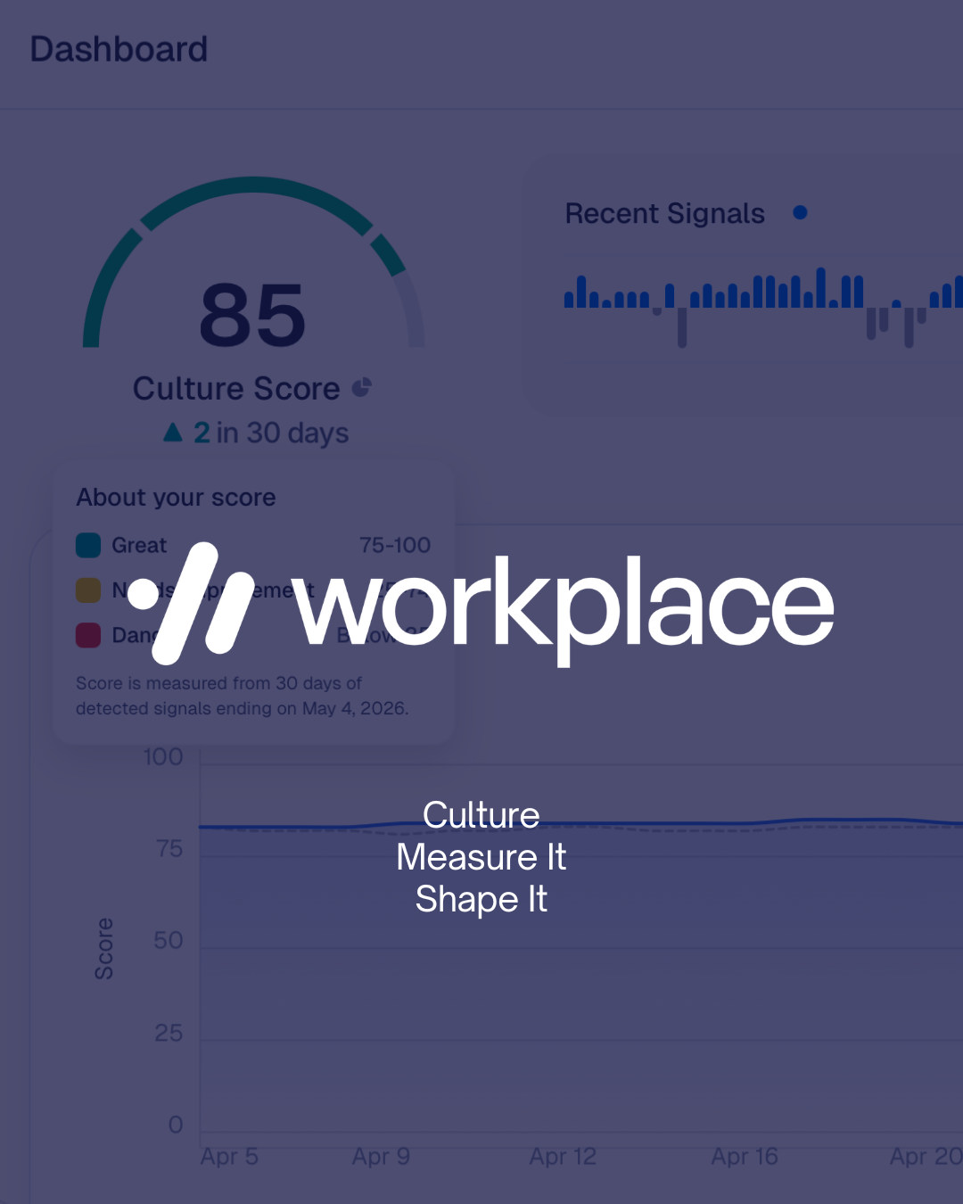Click the 'Great' legend label
Screen dimensions: 963x1204
pyautogui.click(x=139, y=545)
